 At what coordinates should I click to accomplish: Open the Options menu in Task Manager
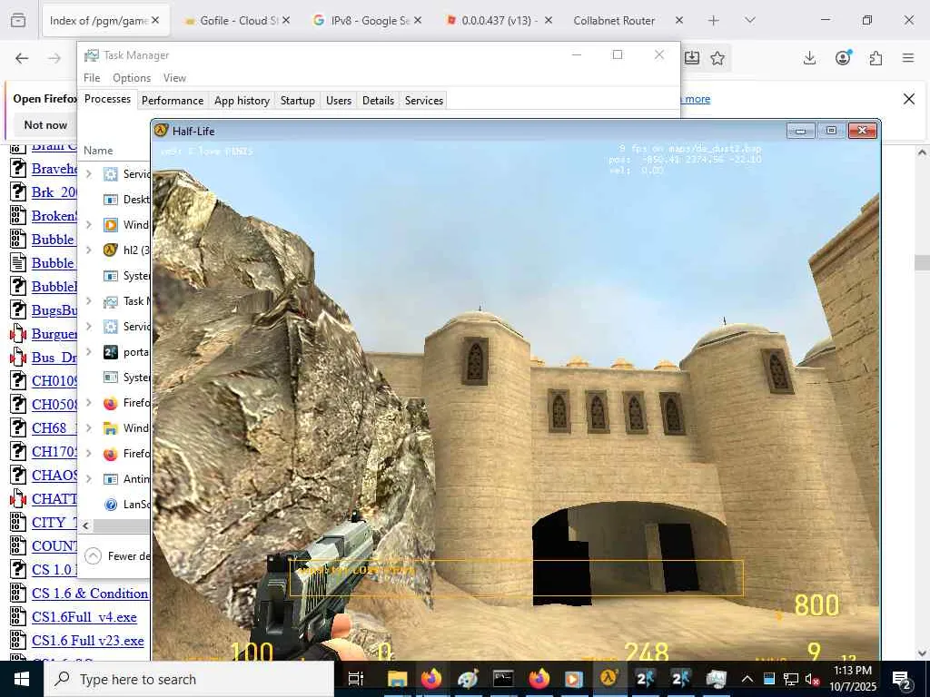(132, 78)
